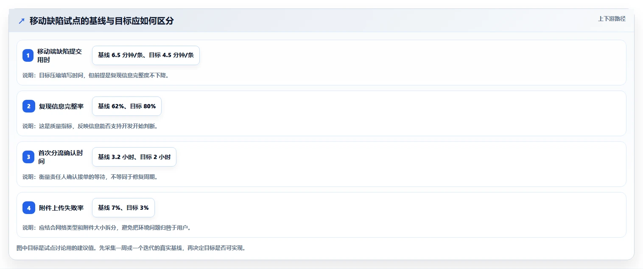Click the 基线 3.2 小时、目标 2 小时 chip
Screen dimensions: 643x269
(x=134, y=157)
